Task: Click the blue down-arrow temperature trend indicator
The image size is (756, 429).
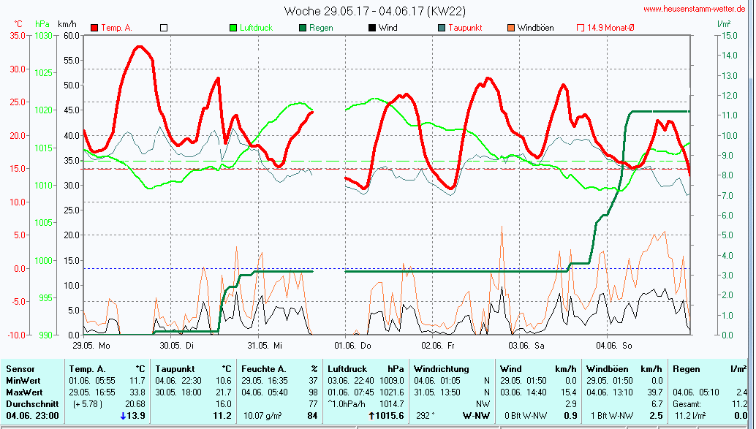Action: point(124,416)
